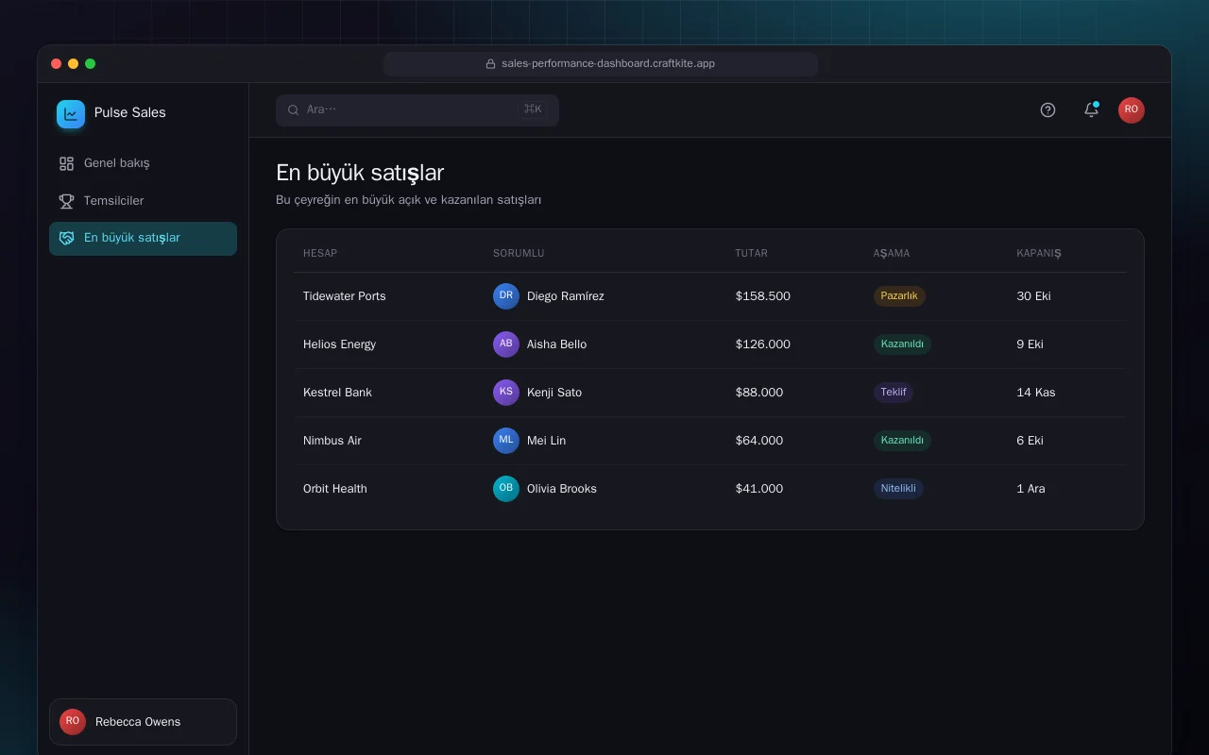Screen dimensions: 1209x755
Task: Open the RO profile avatar in top bar
Action: pos(1132,110)
